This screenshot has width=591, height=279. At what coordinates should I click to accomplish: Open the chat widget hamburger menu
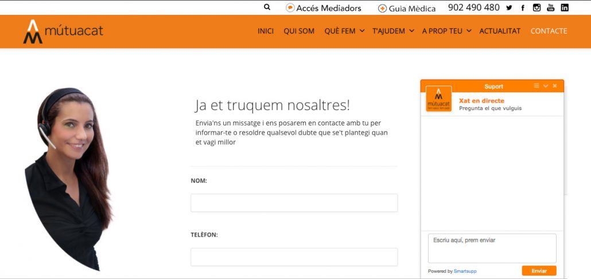[x=536, y=86]
